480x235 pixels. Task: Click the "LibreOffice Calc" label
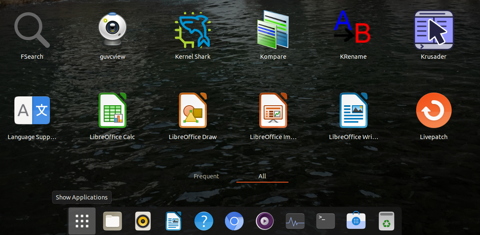[112, 137]
